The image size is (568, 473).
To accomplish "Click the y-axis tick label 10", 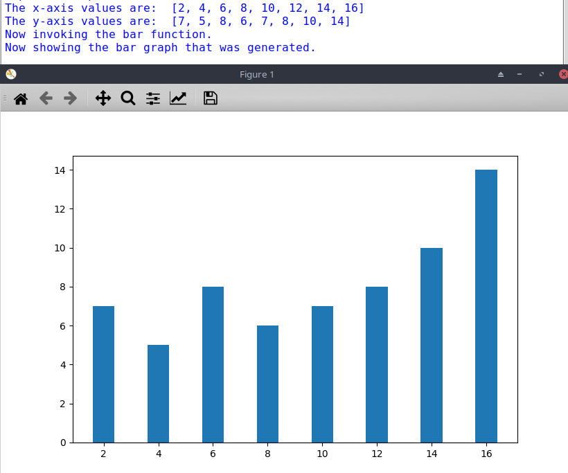I will point(60,248).
